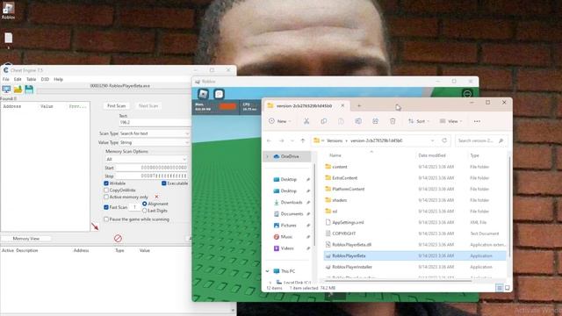Open Roblox chat icon in game

(x=219, y=94)
